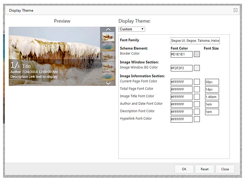Viewport: 245px width, 183px height.
Task: Open the Image Title Font Color swatch
Action: 197,97
